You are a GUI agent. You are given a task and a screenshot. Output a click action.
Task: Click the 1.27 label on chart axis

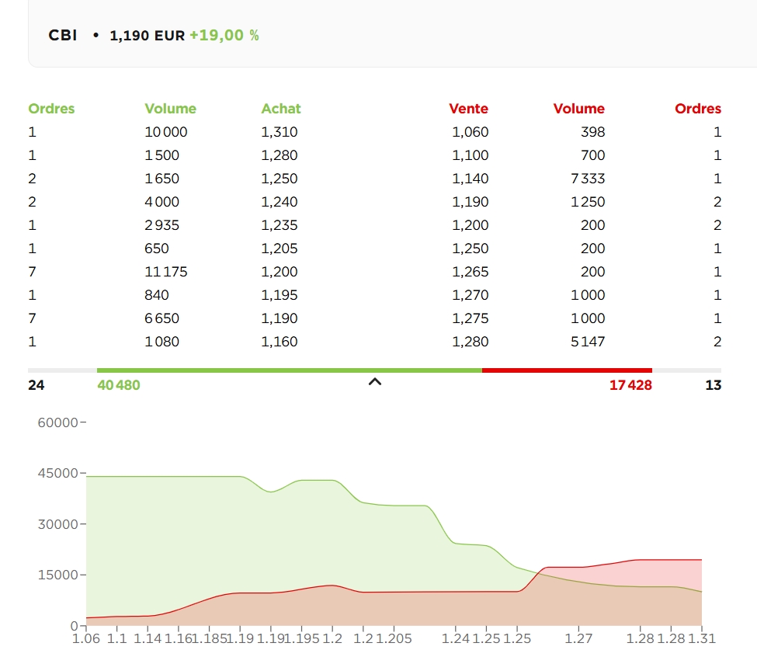click(578, 638)
